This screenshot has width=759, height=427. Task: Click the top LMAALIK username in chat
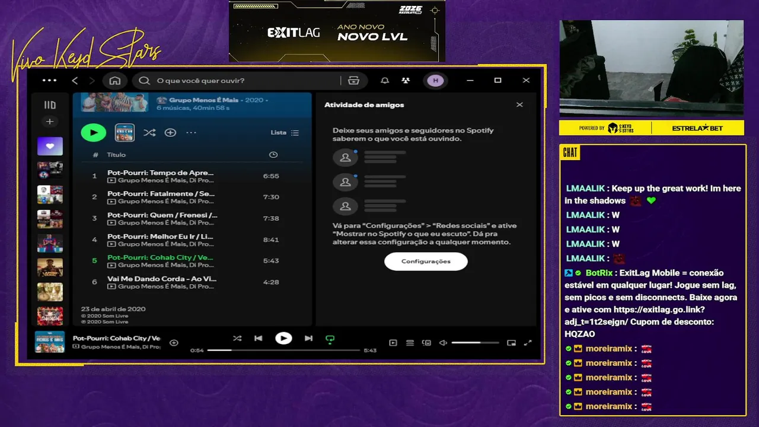[x=585, y=189]
